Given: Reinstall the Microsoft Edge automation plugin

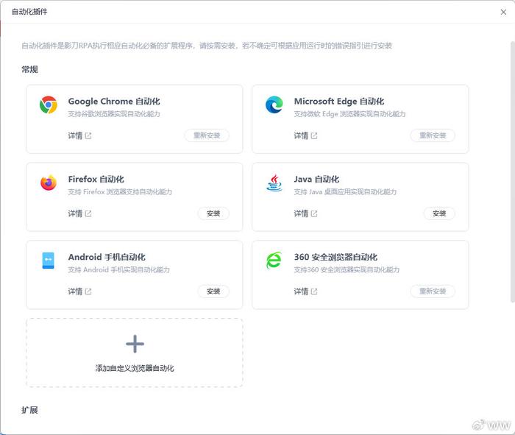Looking at the screenshot, I should pos(433,135).
